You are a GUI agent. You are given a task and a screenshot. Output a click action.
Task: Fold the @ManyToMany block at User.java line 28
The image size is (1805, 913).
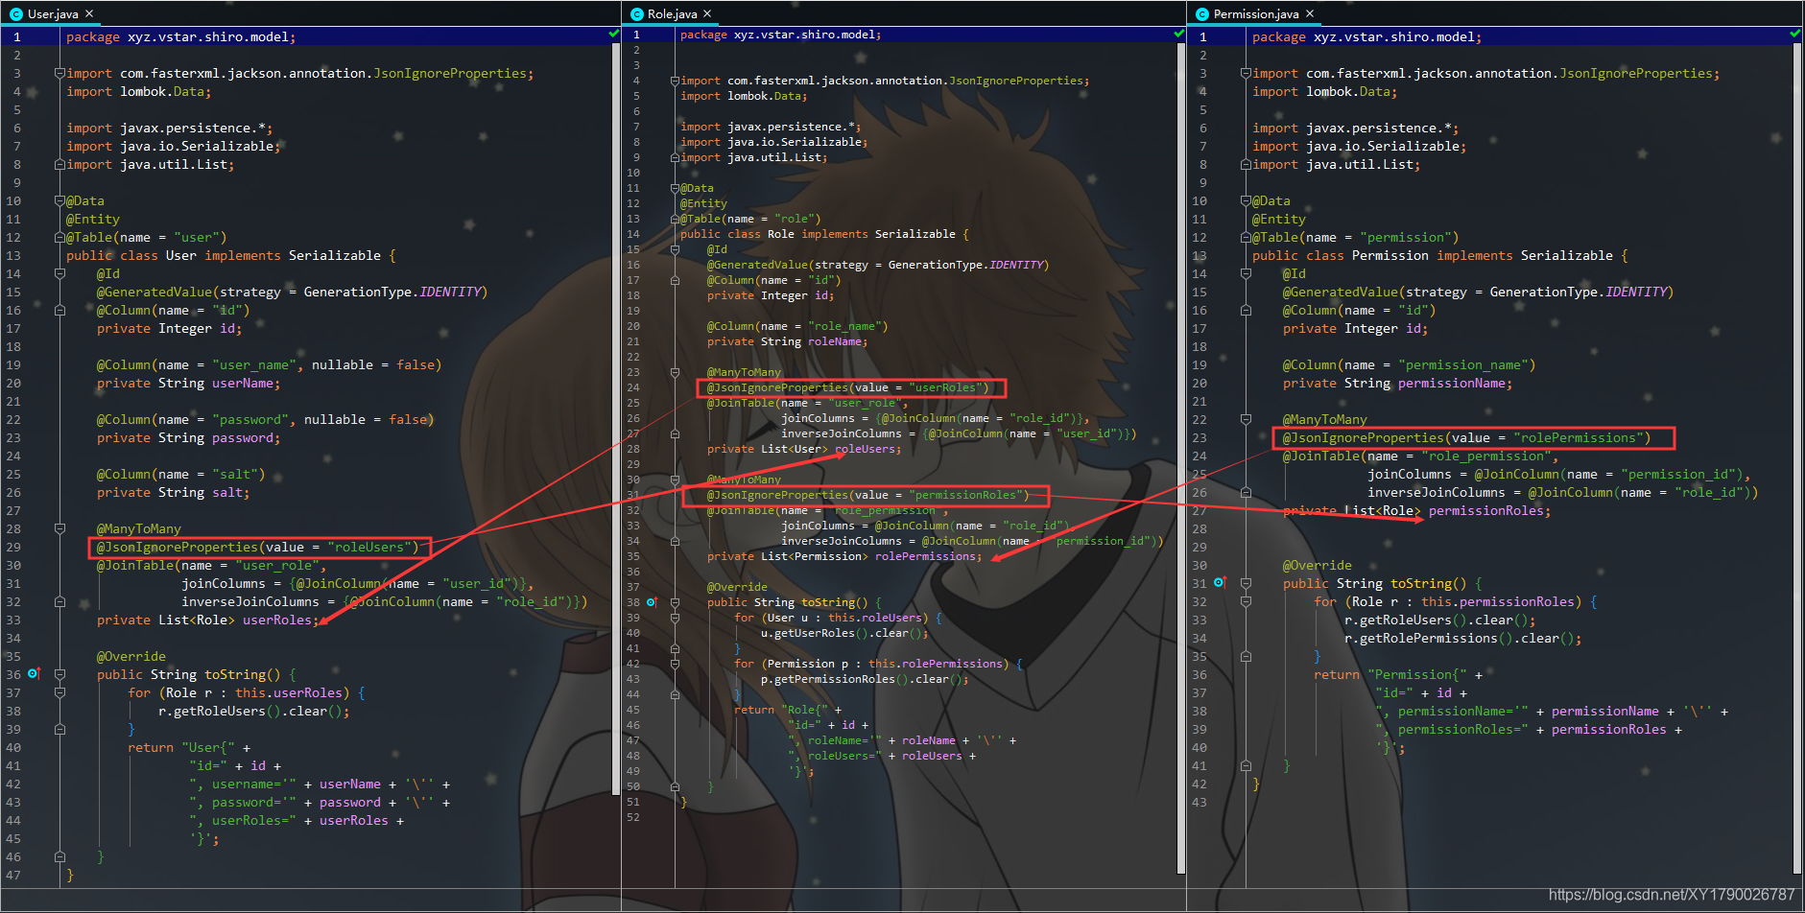pyautogui.click(x=59, y=528)
